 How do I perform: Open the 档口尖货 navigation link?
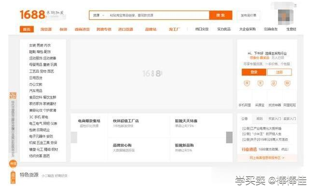coord(202,29)
